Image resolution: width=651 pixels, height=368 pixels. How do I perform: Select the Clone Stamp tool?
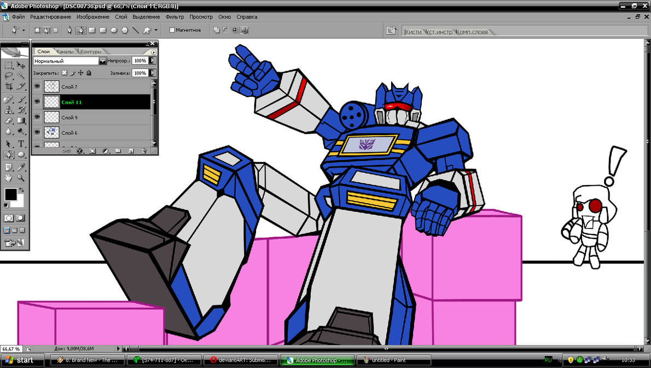pos(8,110)
